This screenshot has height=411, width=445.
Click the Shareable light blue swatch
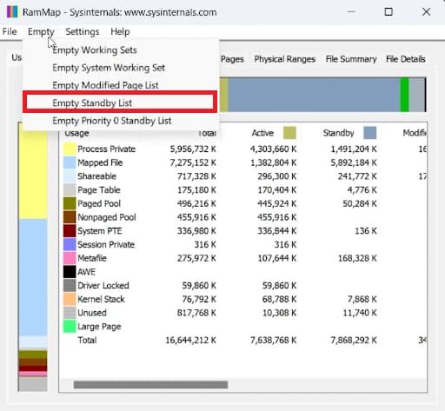click(x=70, y=176)
